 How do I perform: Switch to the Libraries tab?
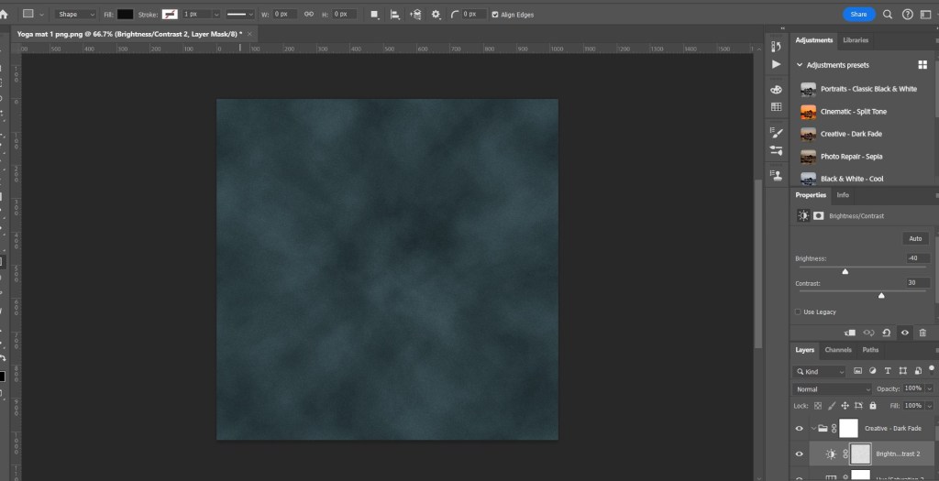(x=855, y=40)
